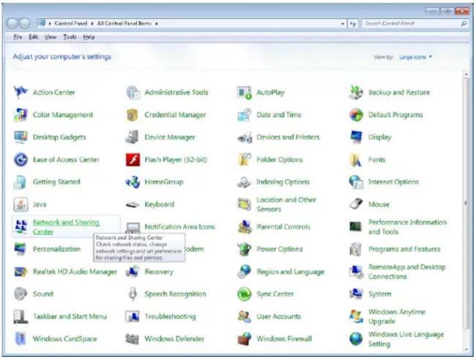Viewport: 474px width, 357px height.
Task: Open the Parental Controls link
Action: coord(283,226)
